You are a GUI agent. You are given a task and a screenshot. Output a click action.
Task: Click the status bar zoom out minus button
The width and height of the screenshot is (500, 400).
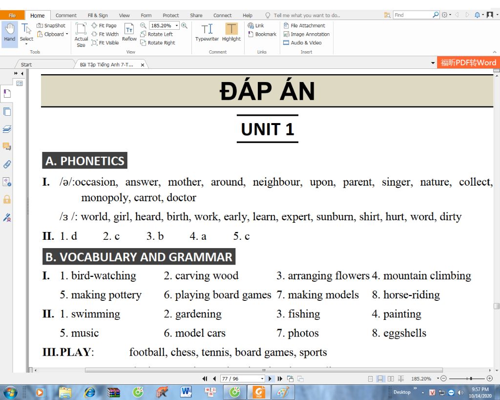[443, 379]
